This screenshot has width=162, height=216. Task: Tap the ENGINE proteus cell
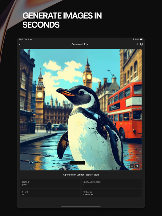[50, 183]
